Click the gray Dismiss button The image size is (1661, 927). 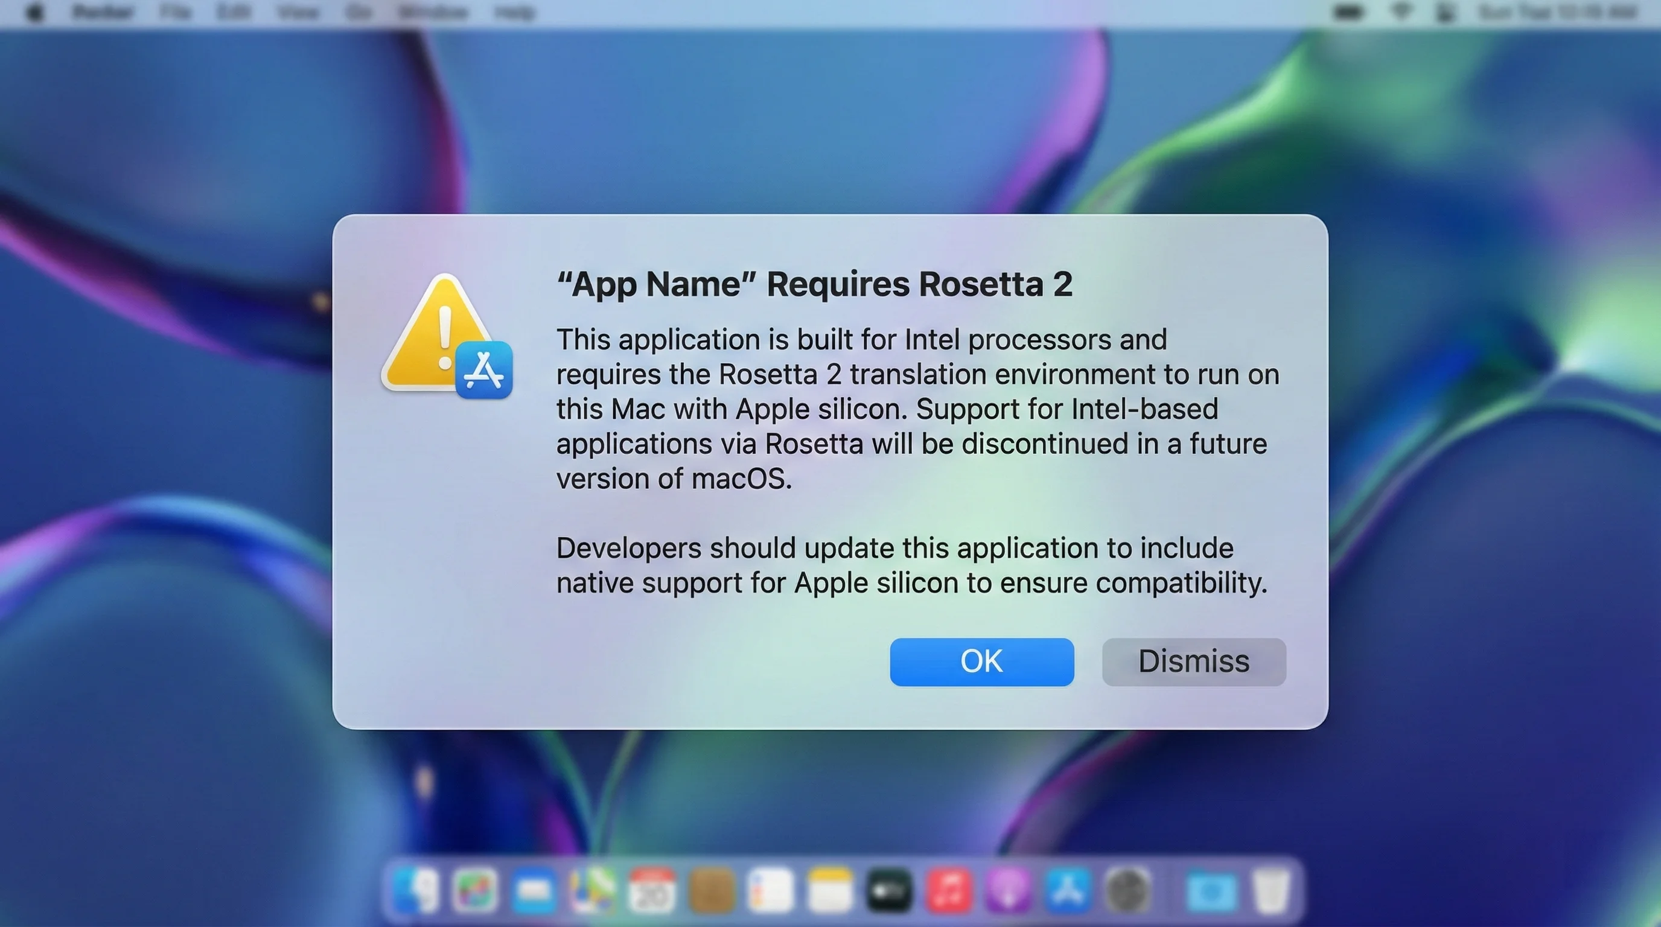point(1193,661)
